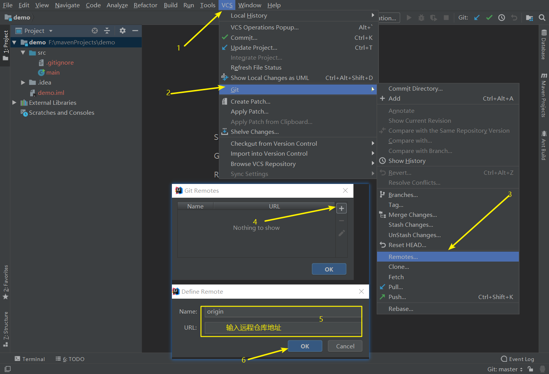Open the Favorites tool window

pos(5,282)
